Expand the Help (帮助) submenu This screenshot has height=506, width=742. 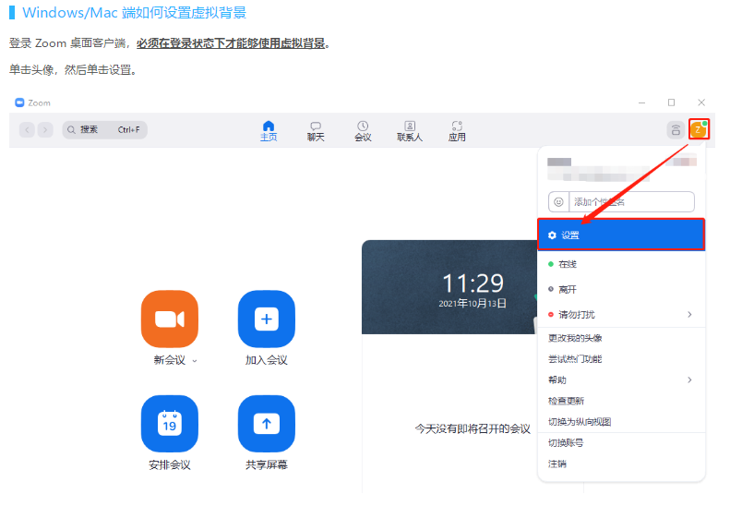click(x=620, y=379)
